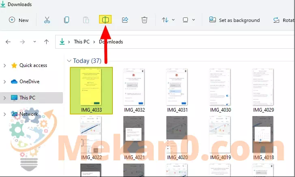Click the Delete trash can icon
The width and height of the screenshot is (295, 177).
144,20
